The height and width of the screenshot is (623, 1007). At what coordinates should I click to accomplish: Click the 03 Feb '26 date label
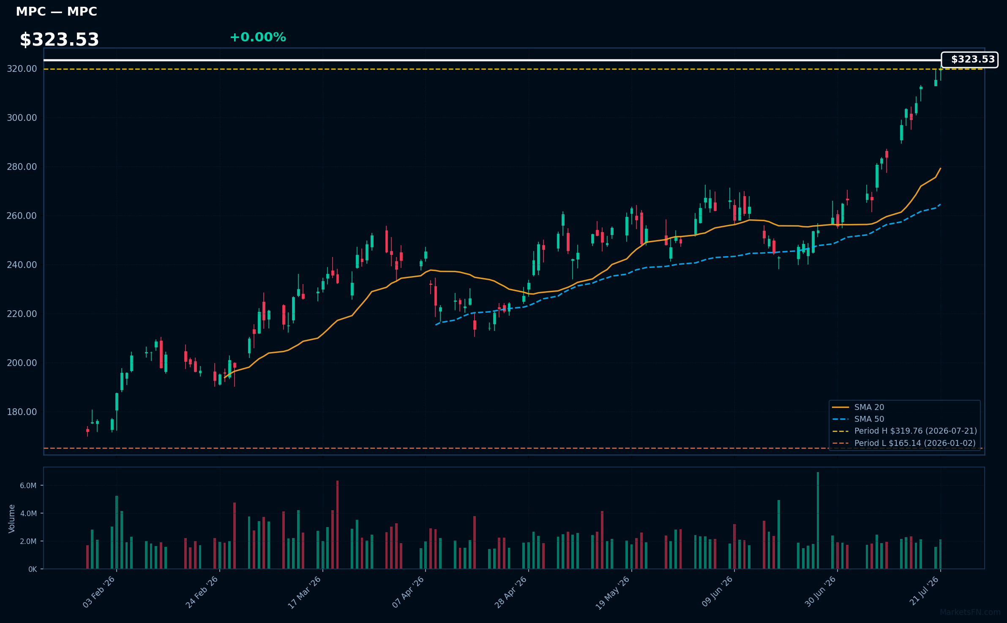tap(99, 592)
